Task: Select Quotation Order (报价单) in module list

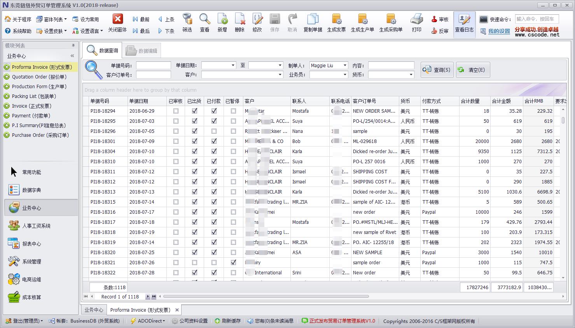Action: tap(39, 77)
